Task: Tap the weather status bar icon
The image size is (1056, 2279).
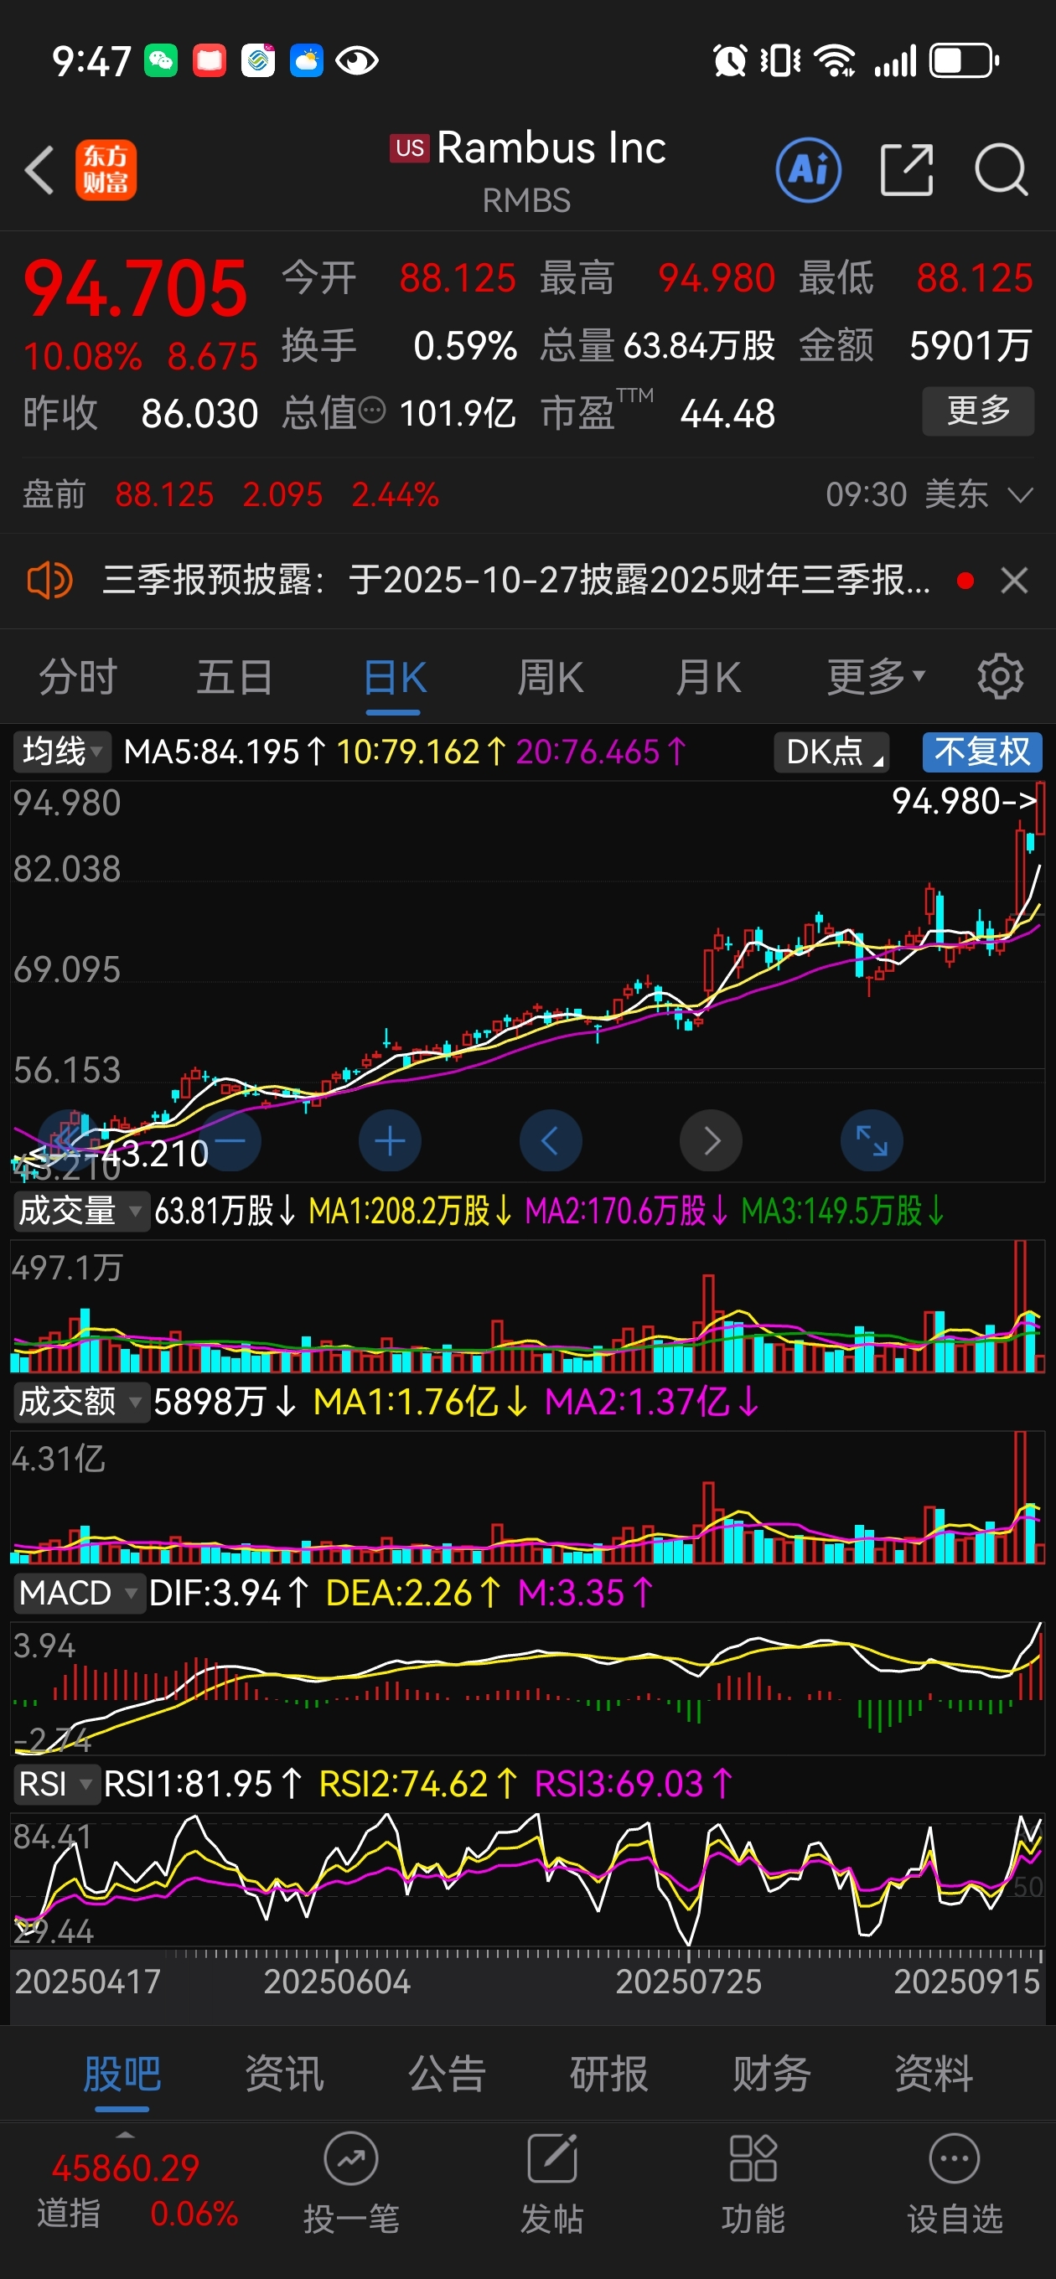Action: [x=306, y=61]
